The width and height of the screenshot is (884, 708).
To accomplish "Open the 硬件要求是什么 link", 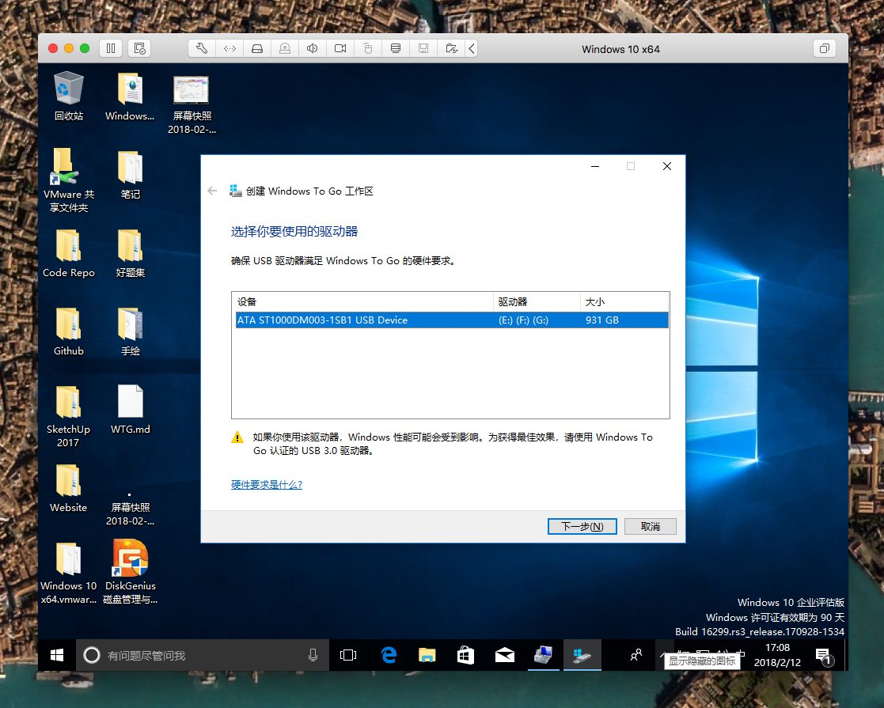I will 267,484.
